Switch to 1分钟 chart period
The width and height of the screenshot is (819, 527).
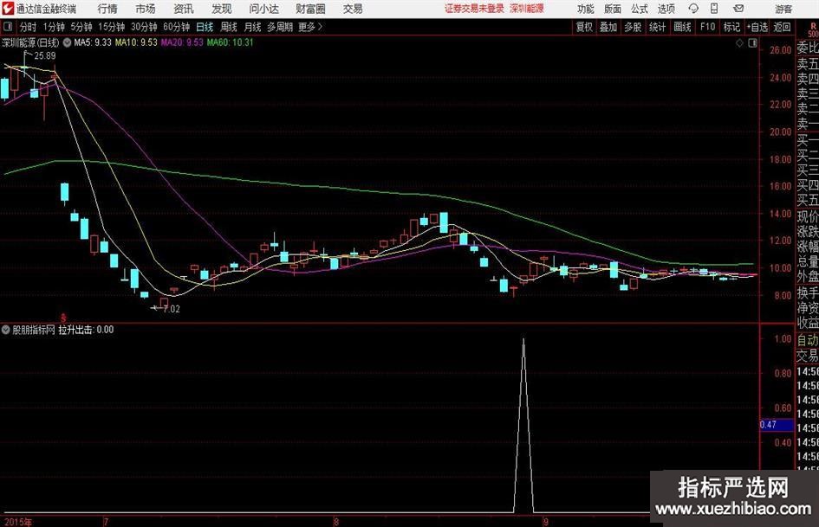(54, 27)
